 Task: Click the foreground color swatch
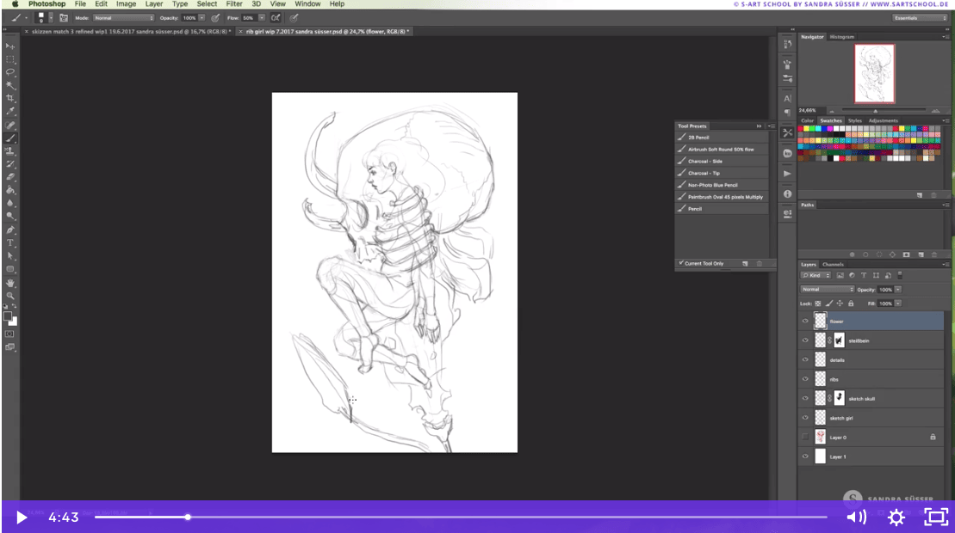click(x=7, y=316)
